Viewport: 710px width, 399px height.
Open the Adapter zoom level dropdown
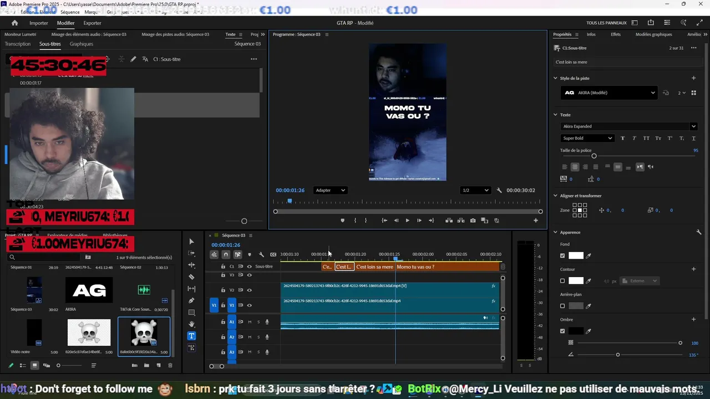point(330,190)
